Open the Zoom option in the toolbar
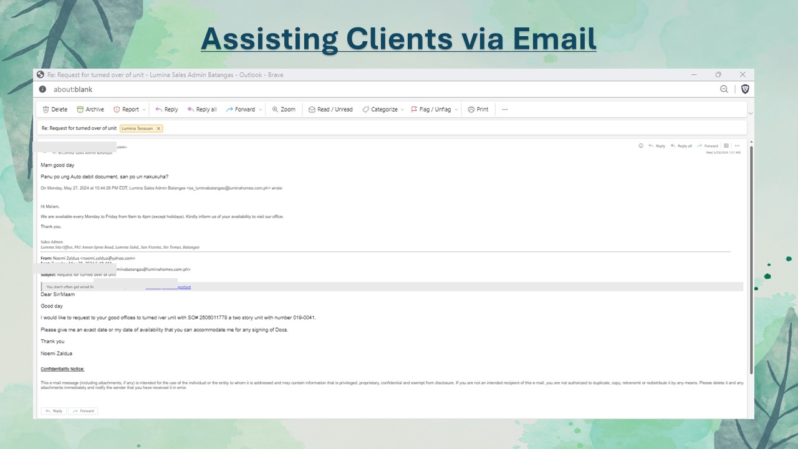Viewport: 798px width, 449px height. pyautogui.click(x=284, y=109)
